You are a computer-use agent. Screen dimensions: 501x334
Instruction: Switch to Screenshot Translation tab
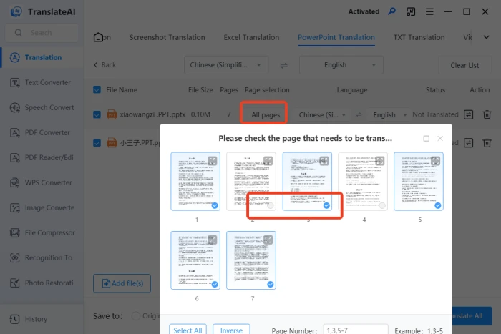[x=167, y=37]
